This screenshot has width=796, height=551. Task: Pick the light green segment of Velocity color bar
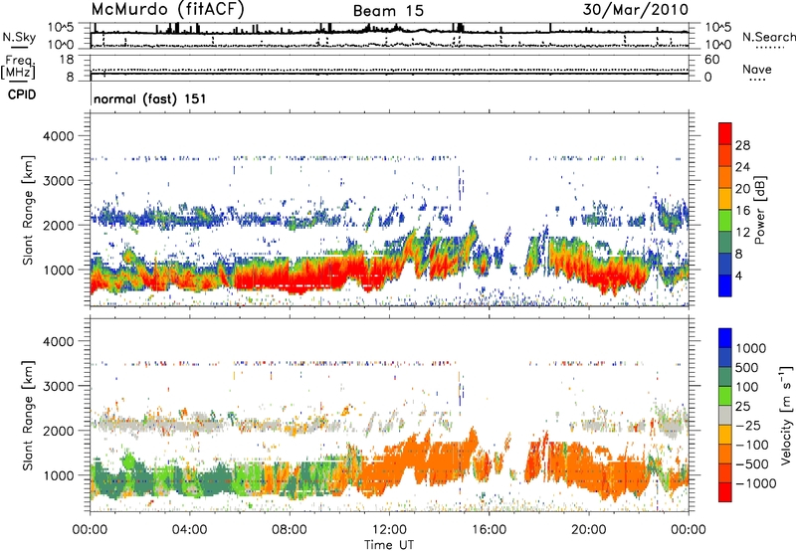tap(725, 396)
